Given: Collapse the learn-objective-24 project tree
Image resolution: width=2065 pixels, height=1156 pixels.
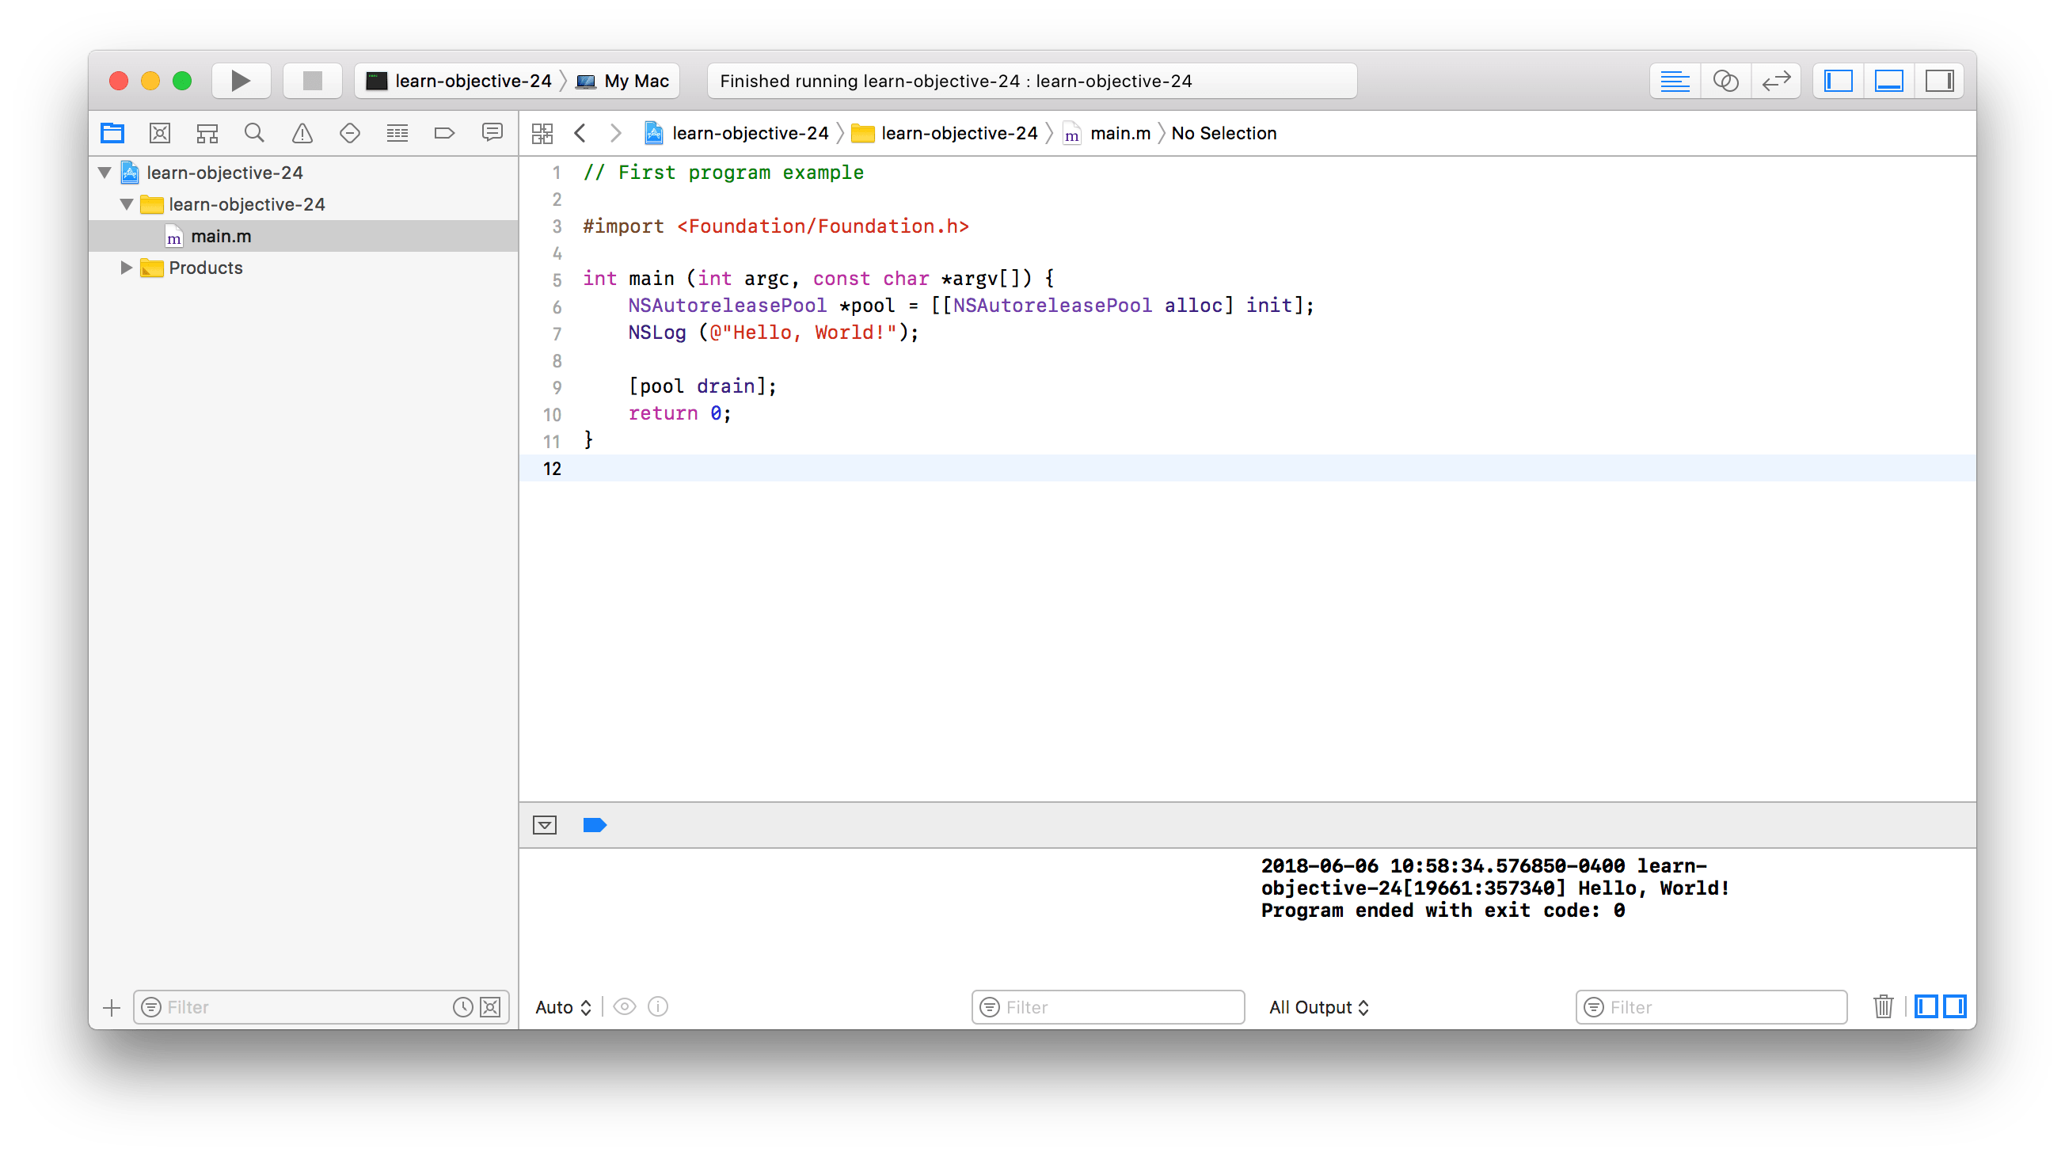Looking at the screenshot, I should pyautogui.click(x=105, y=172).
